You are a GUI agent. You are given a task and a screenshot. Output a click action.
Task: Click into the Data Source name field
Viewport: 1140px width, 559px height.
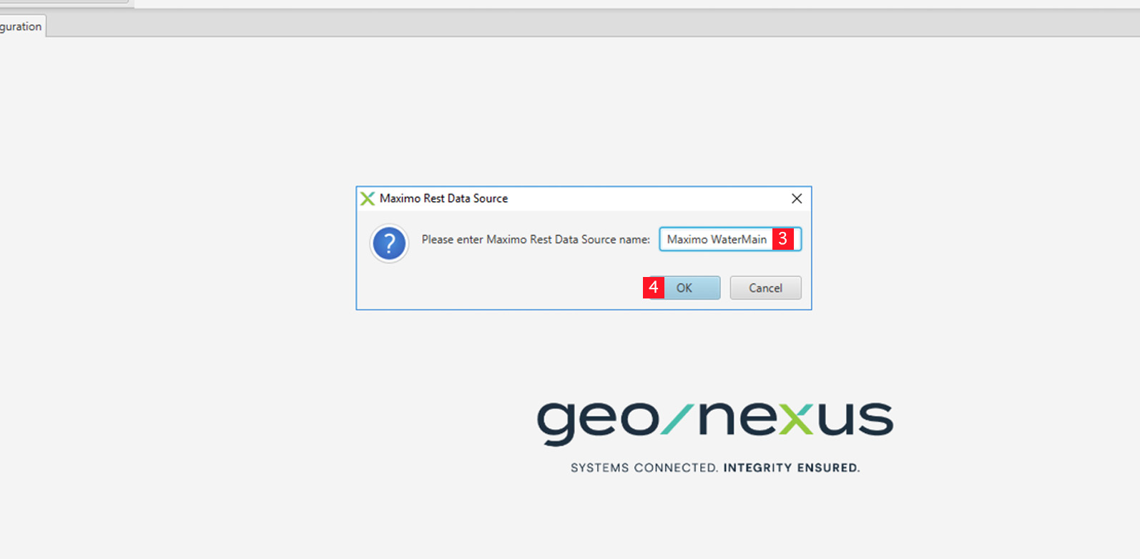(717, 239)
